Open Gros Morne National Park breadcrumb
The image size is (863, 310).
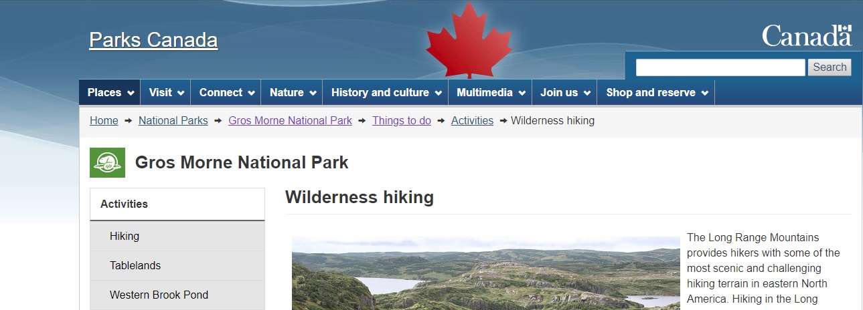coord(290,121)
